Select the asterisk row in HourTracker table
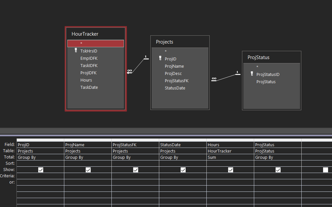Screen dimensions: 332x207 96,44
